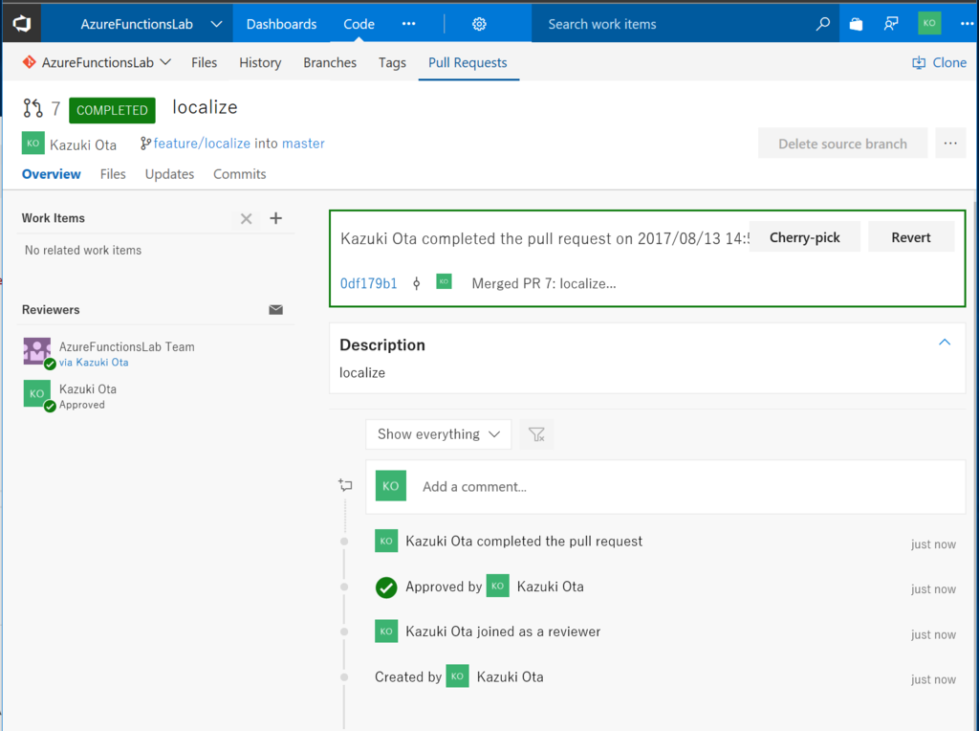Open the top-right ellipsis menu in header
Image resolution: width=979 pixels, height=731 pixels.
[x=967, y=24]
